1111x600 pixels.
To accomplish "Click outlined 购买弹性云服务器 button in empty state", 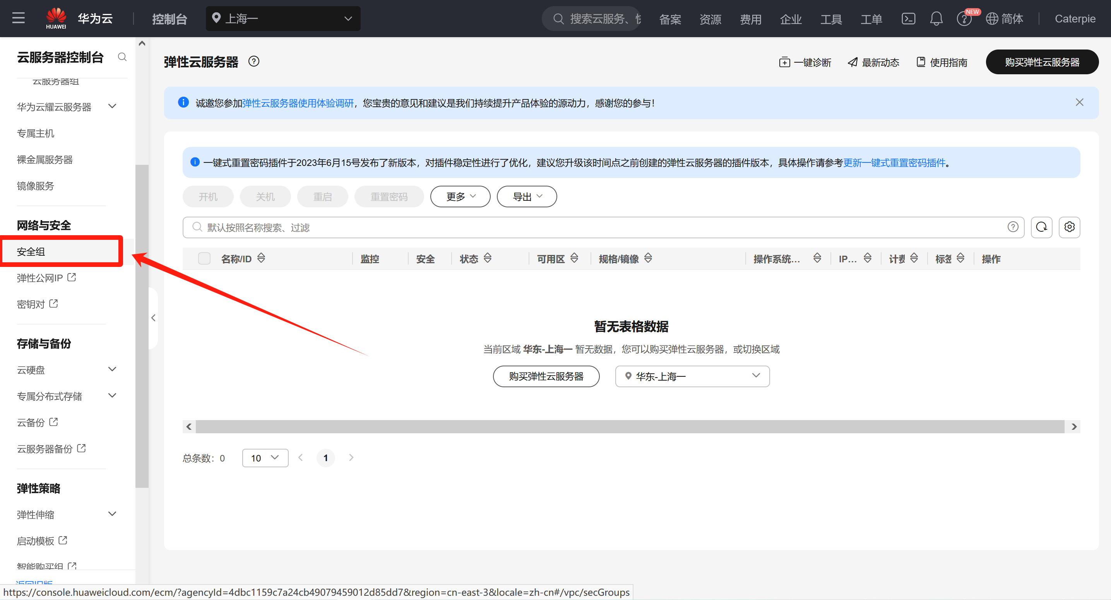I will click(546, 376).
